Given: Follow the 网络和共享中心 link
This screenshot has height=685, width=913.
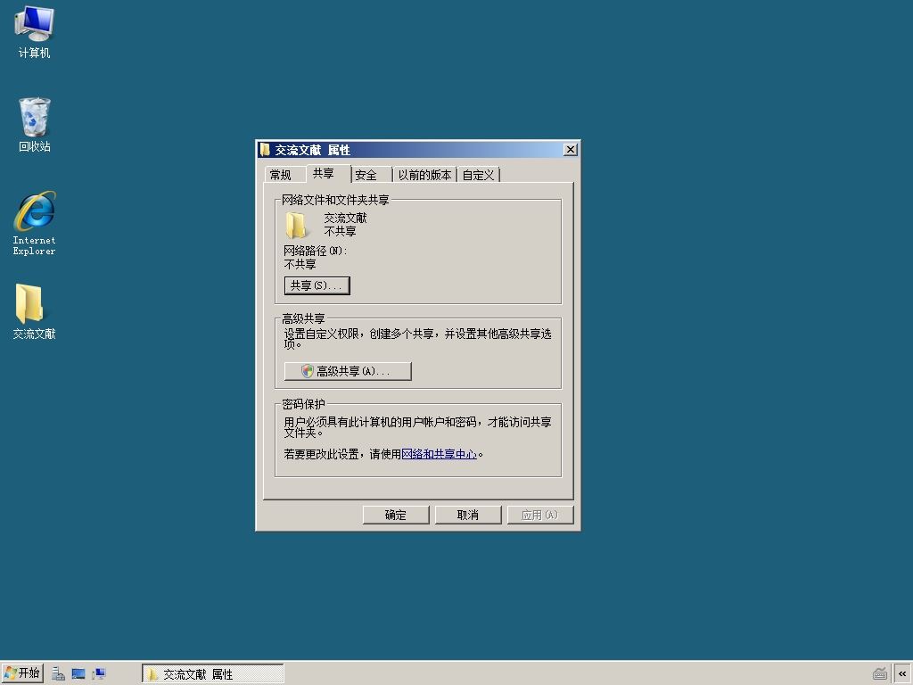Looking at the screenshot, I should pyautogui.click(x=439, y=454).
